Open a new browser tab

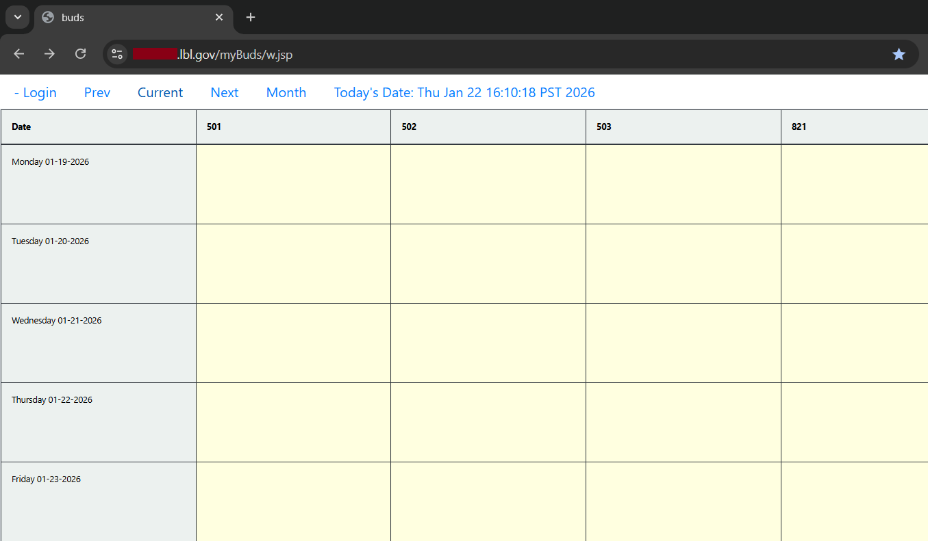pyautogui.click(x=251, y=17)
